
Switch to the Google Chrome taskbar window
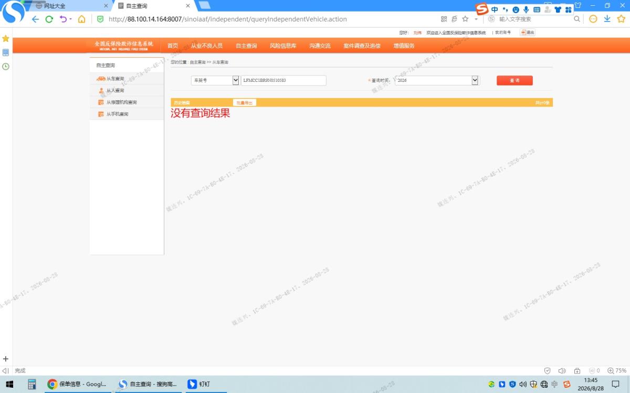[x=77, y=384]
